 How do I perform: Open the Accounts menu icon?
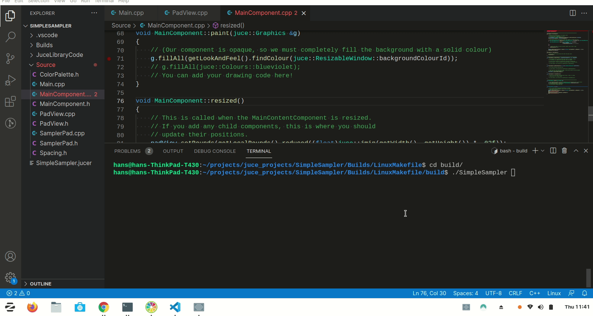click(x=10, y=257)
